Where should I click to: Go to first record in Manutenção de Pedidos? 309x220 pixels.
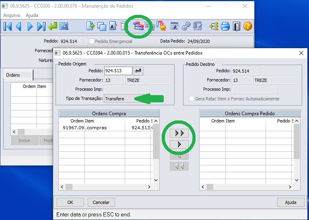coord(8,26)
